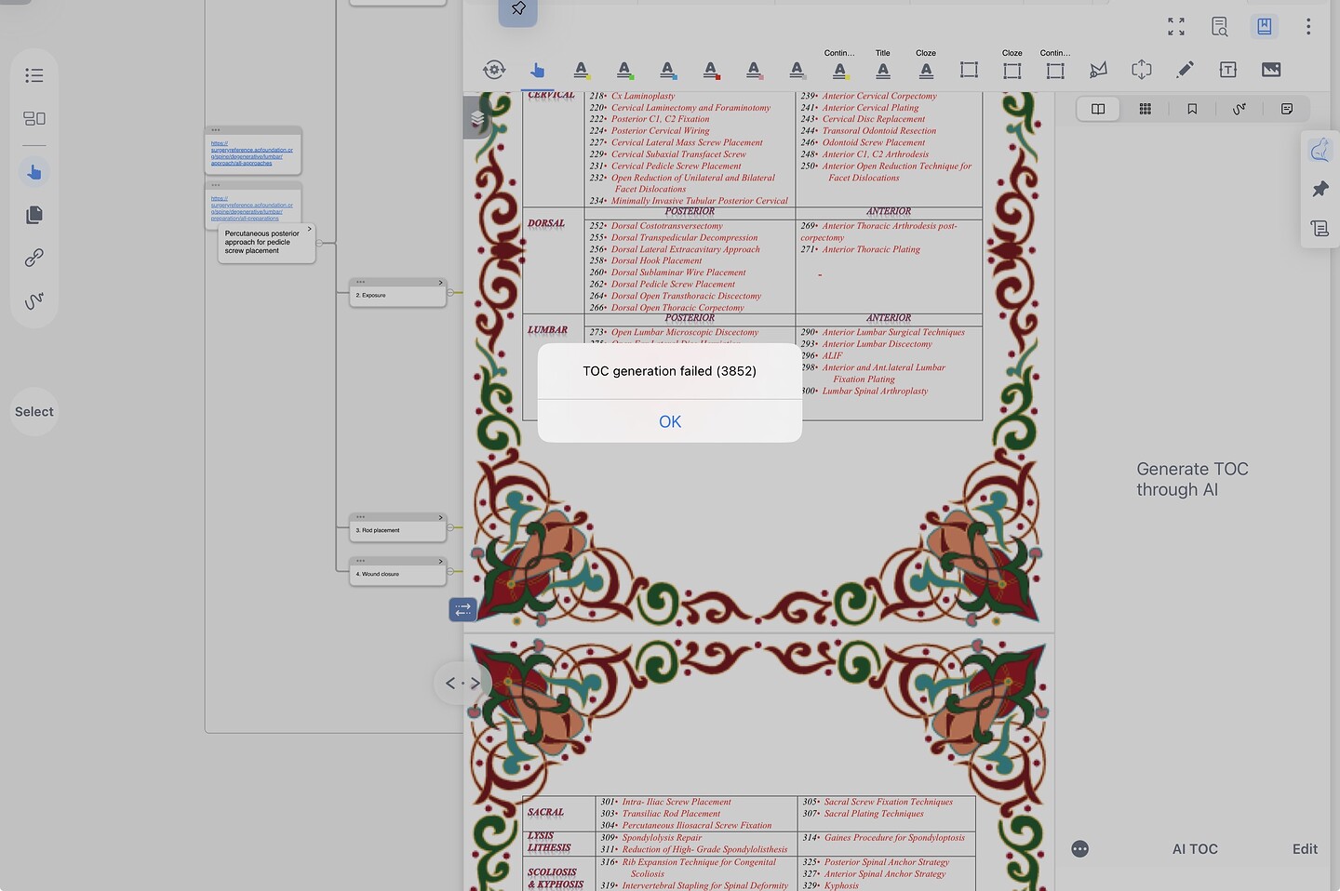This screenshot has width=1340, height=891.
Task: Choose the handwriting squiggle tool in left sidebar
Action: tap(34, 300)
